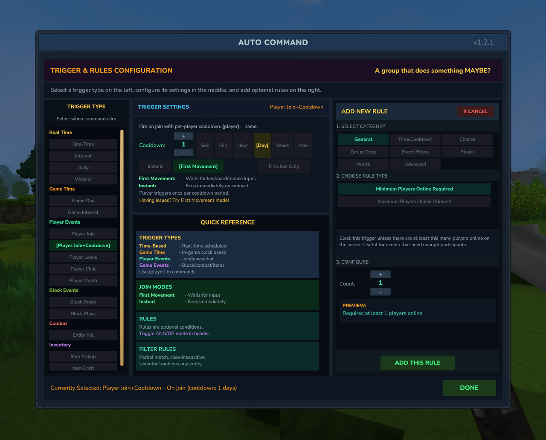Choose the Advanced rule category
The width and height of the screenshot is (546, 440).
coord(415,164)
